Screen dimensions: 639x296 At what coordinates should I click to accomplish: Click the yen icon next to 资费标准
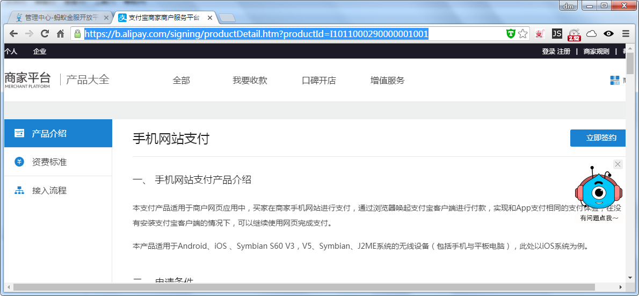click(19, 162)
